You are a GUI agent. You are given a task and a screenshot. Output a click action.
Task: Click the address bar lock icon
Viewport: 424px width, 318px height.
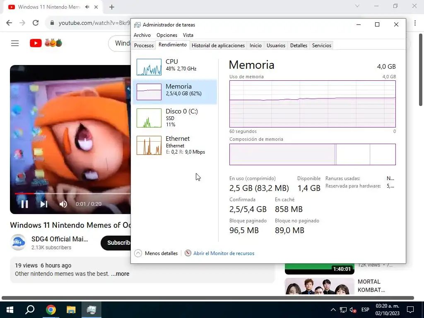53,23
